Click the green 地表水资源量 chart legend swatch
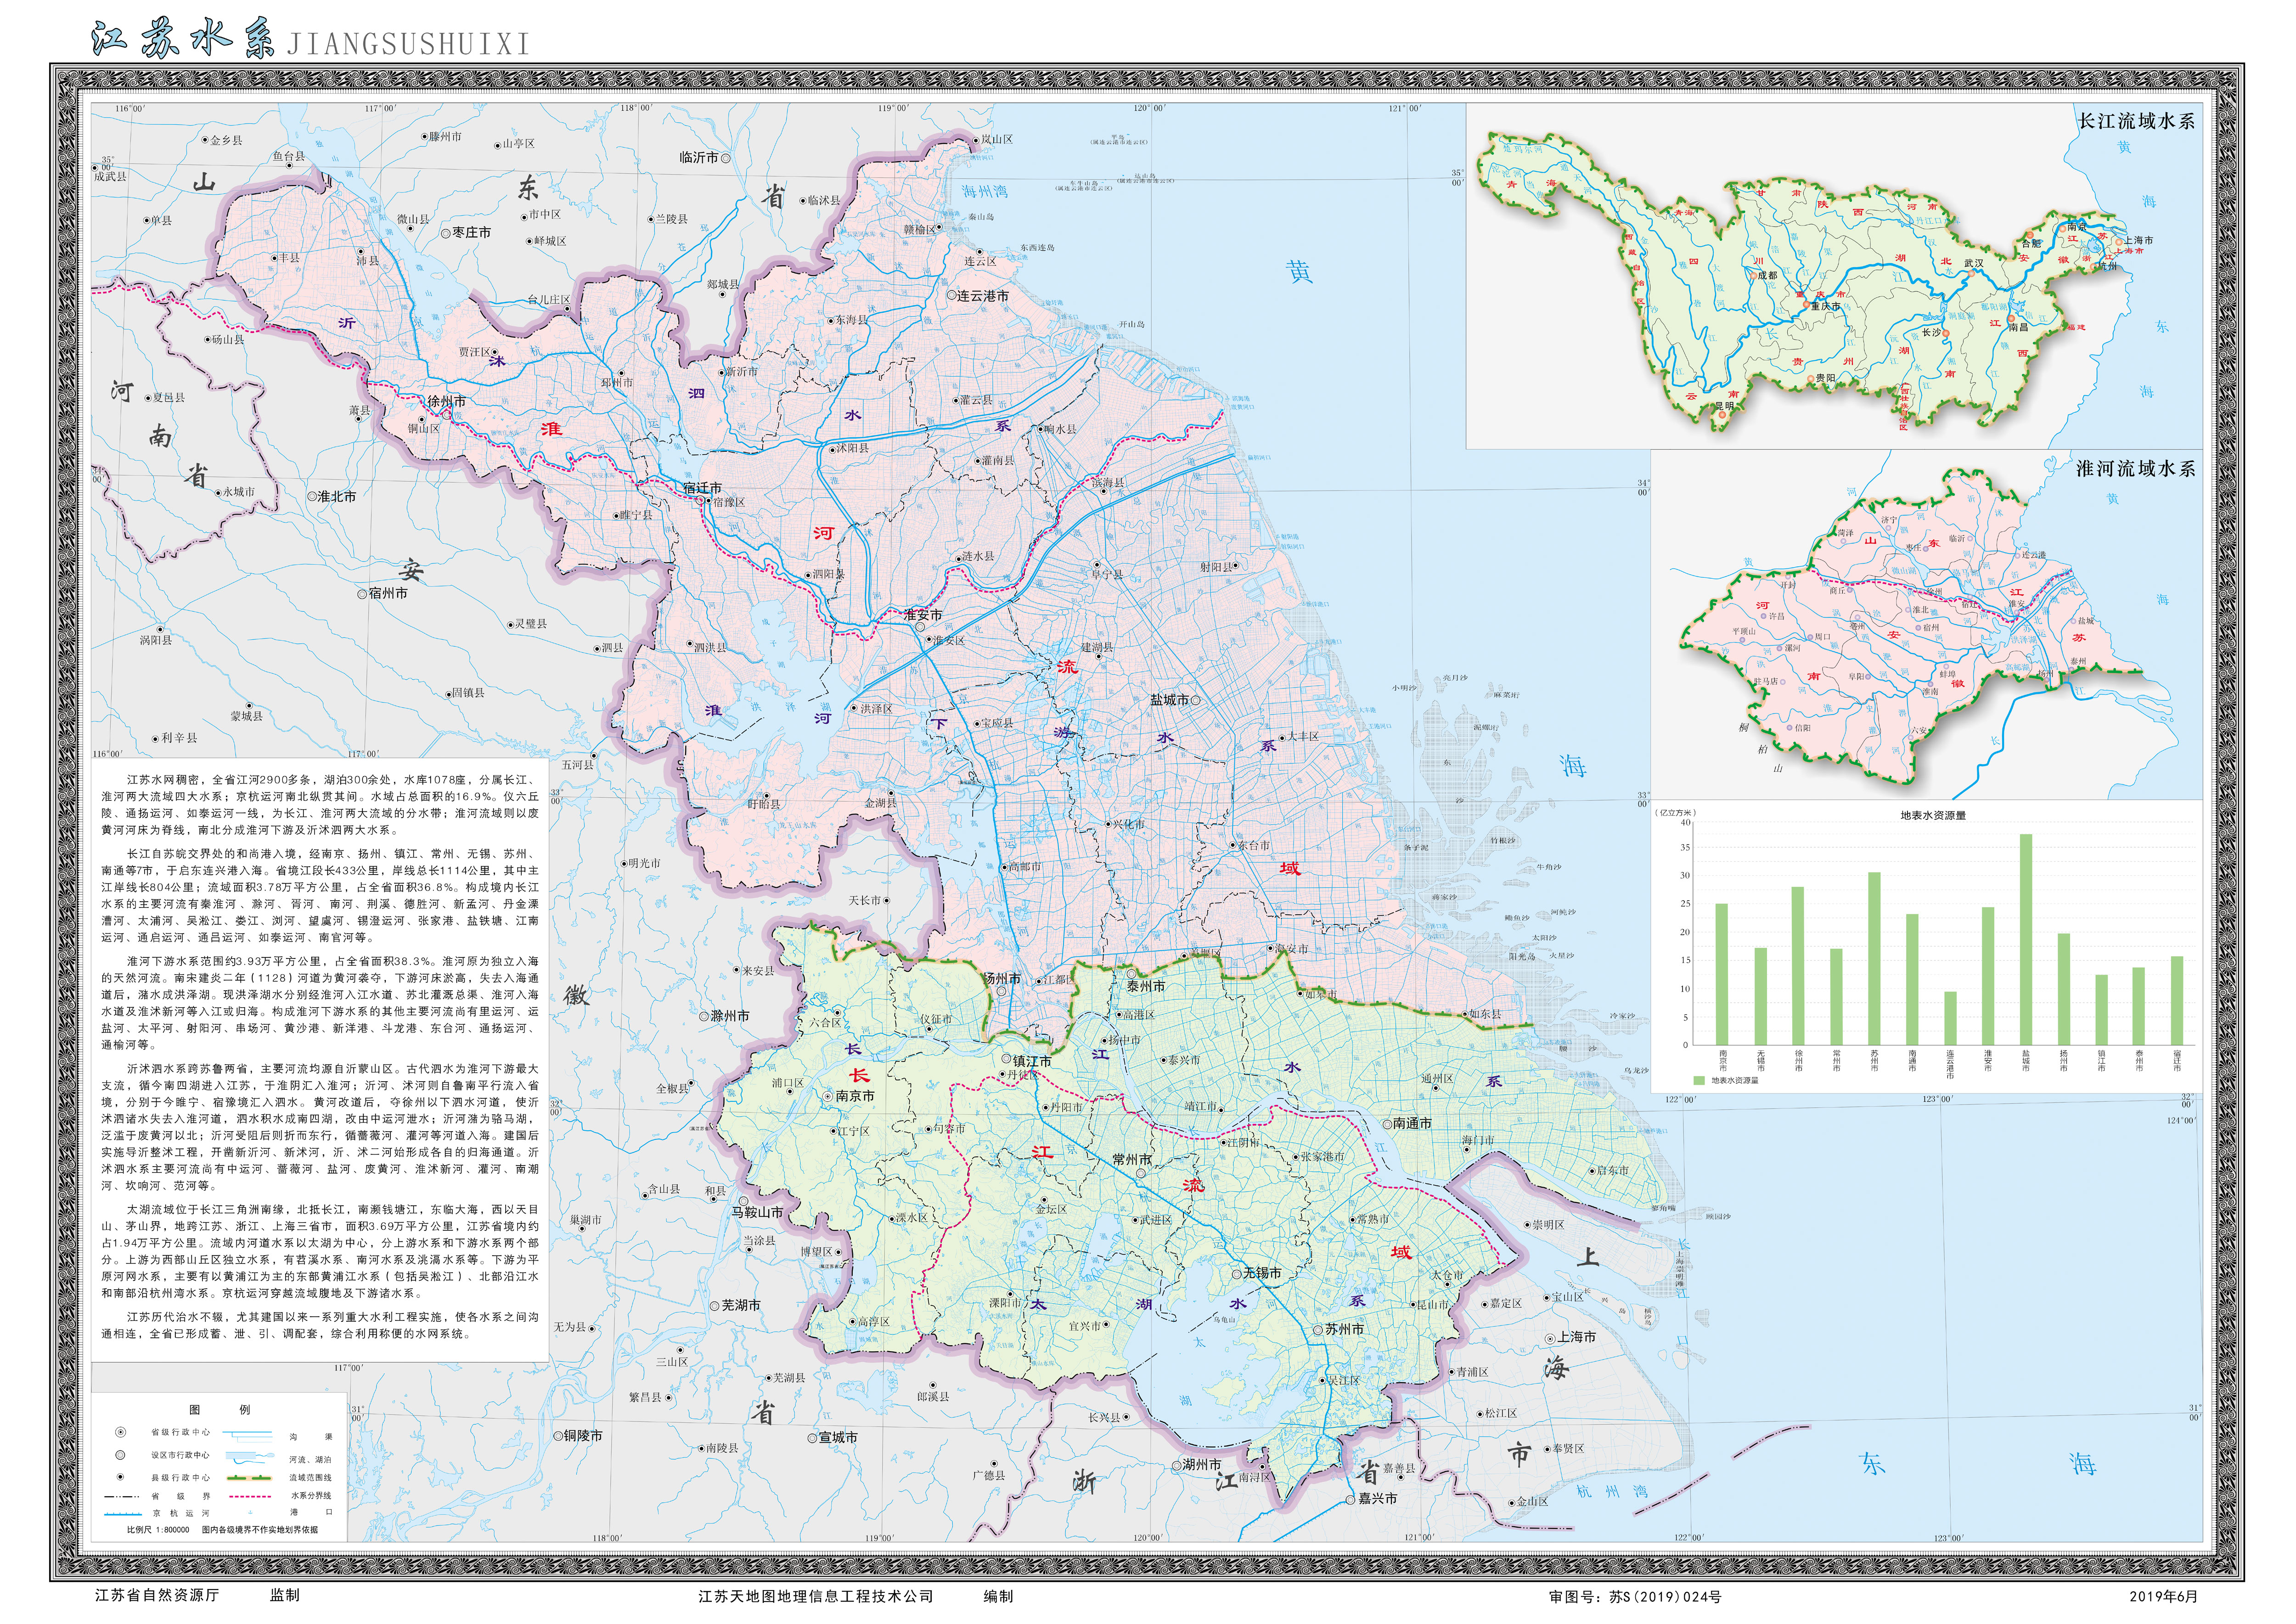The image size is (2296, 1624). 1699,1080
